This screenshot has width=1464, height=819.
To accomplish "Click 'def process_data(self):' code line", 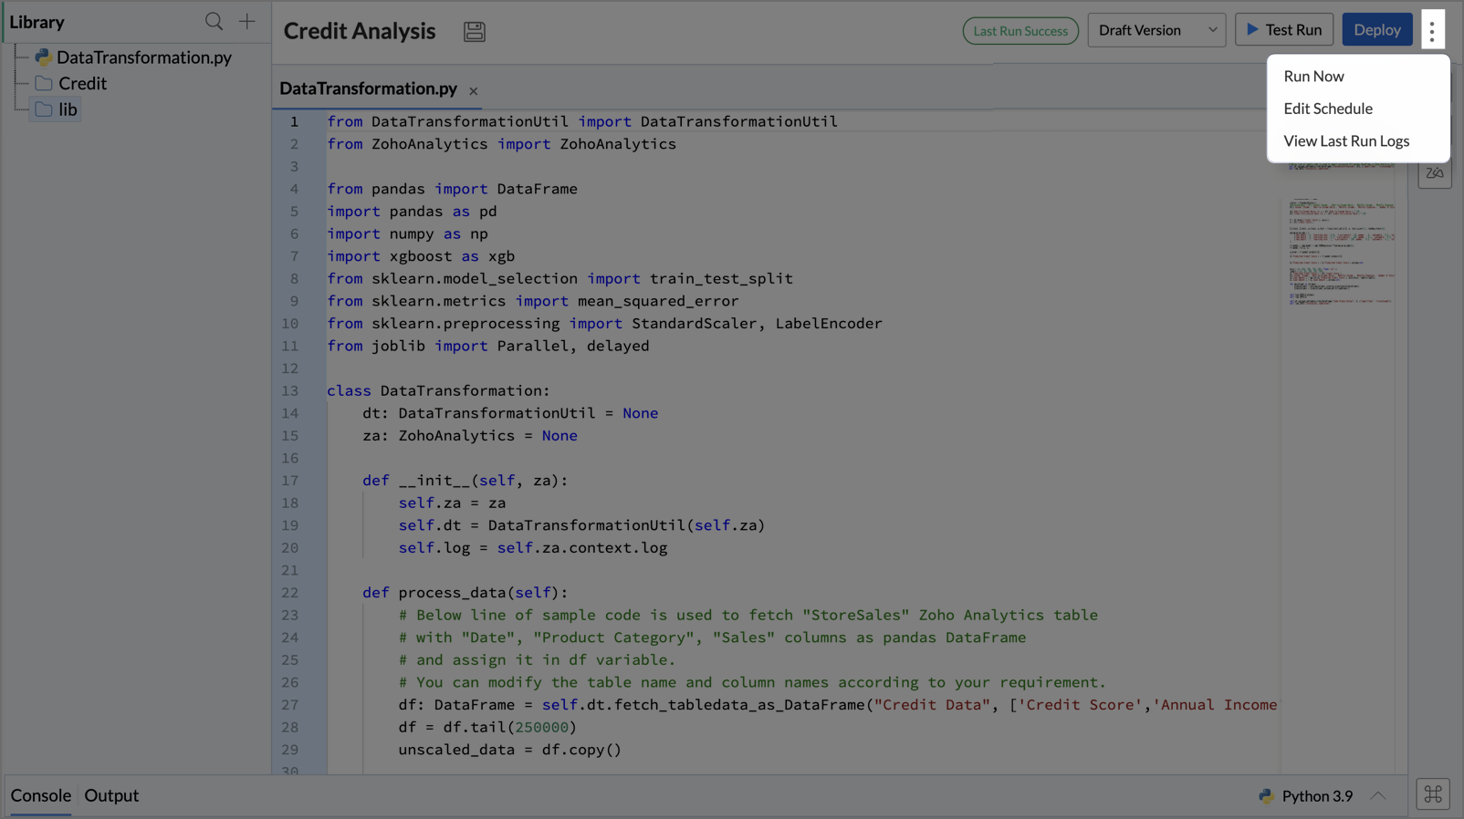I will [x=465, y=593].
